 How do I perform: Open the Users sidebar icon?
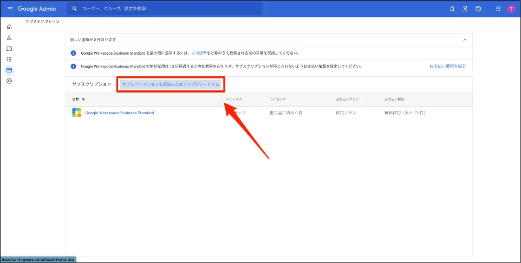[9, 38]
